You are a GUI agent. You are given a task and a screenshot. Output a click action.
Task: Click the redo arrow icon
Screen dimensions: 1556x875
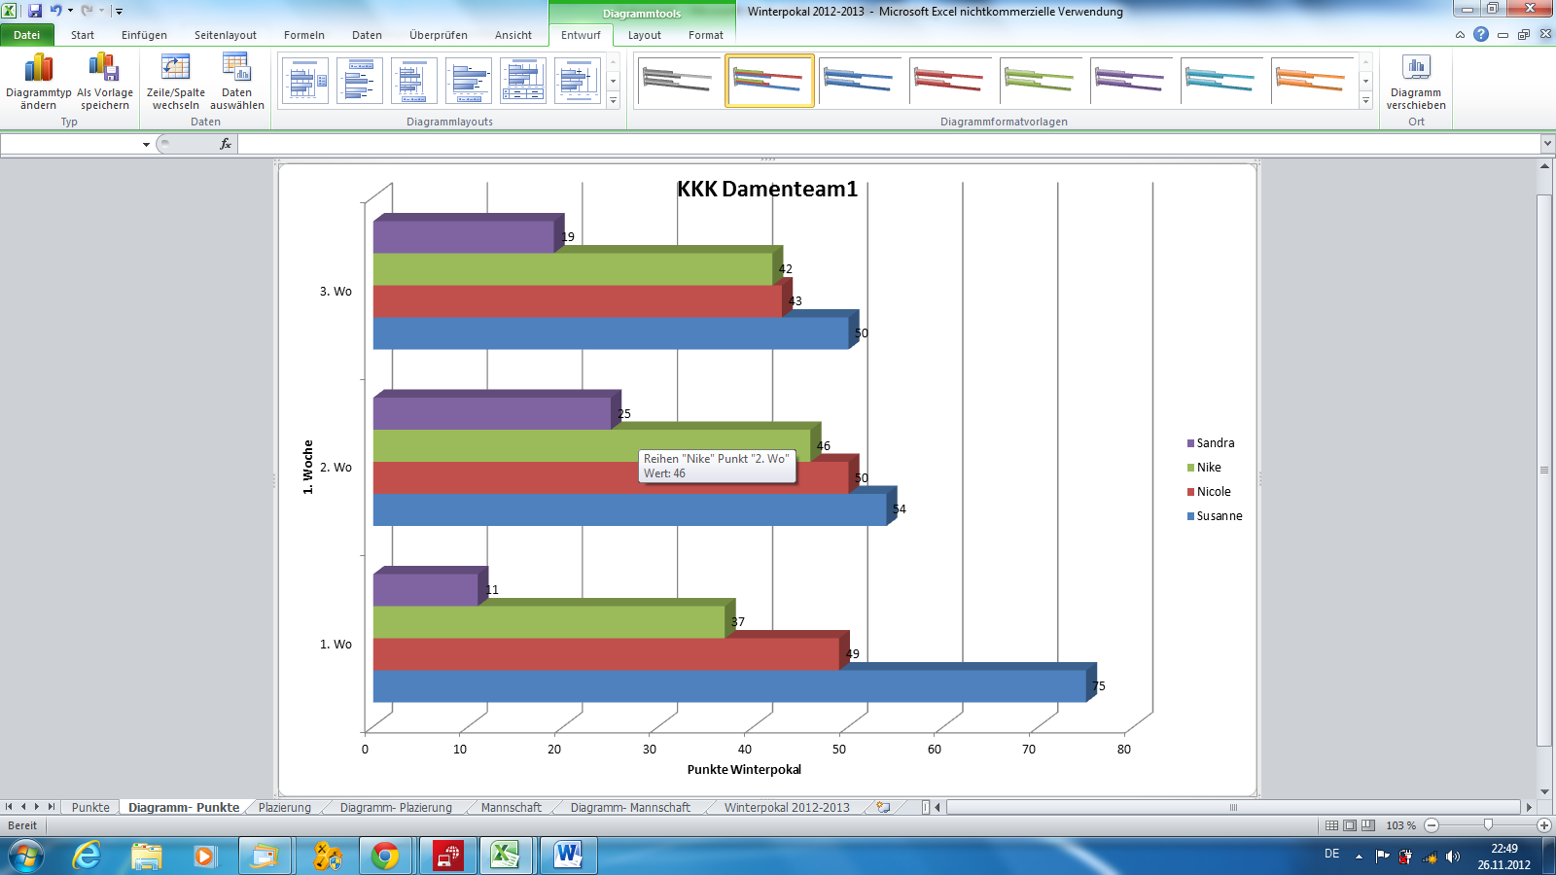coord(87,11)
